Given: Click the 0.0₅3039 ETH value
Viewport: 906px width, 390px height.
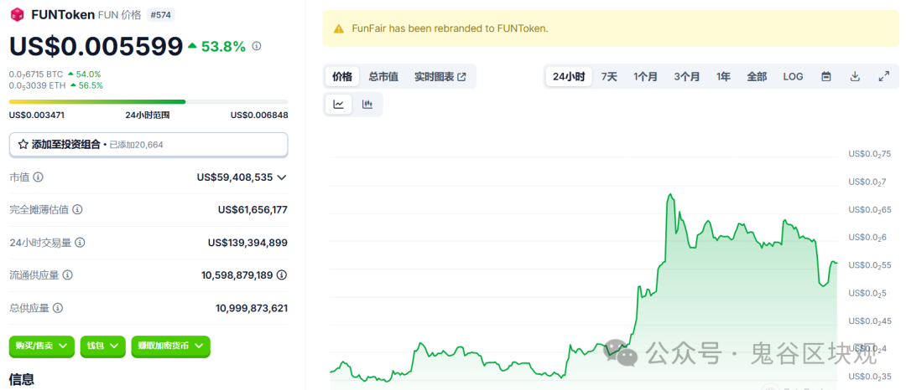Looking at the screenshot, I should tap(38, 85).
